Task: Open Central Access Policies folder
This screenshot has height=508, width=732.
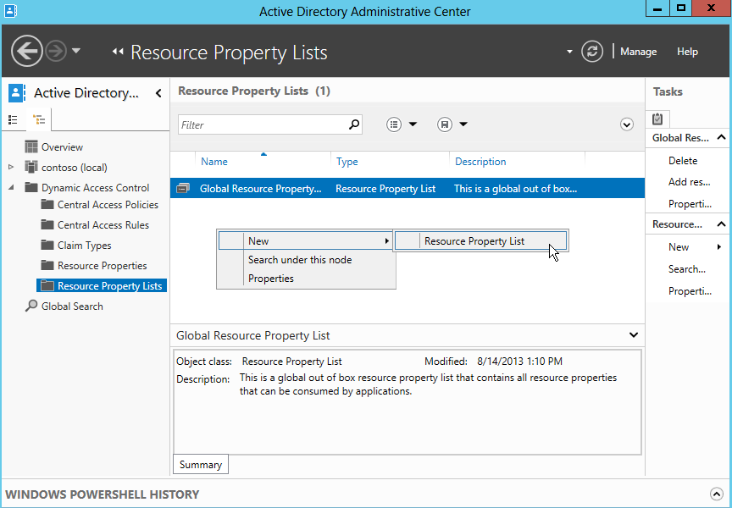Action: [108, 205]
